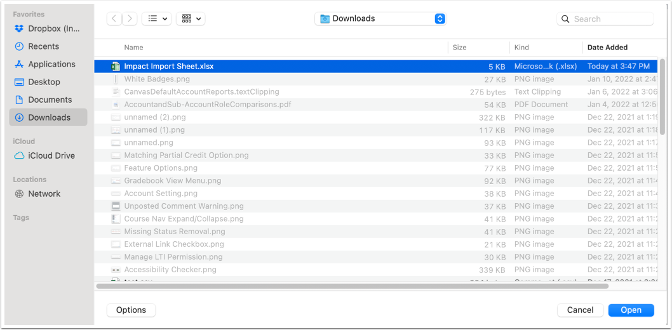Screen dimensions: 672x330
Task: Select Downloads in the sidebar
Action: coord(48,117)
